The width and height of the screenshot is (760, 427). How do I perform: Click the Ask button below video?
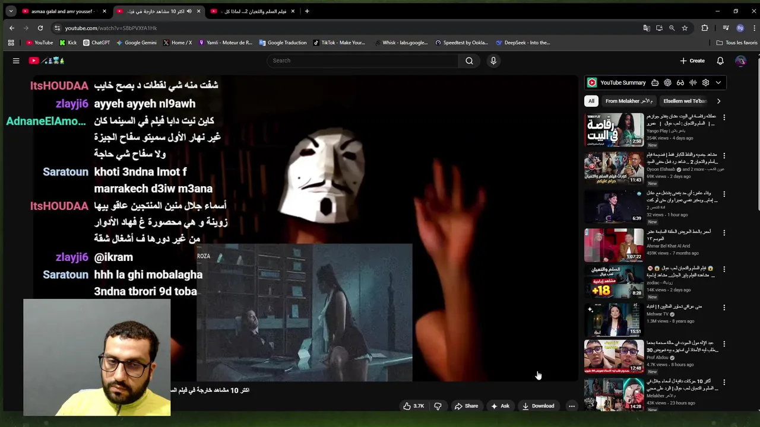pyautogui.click(x=500, y=406)
